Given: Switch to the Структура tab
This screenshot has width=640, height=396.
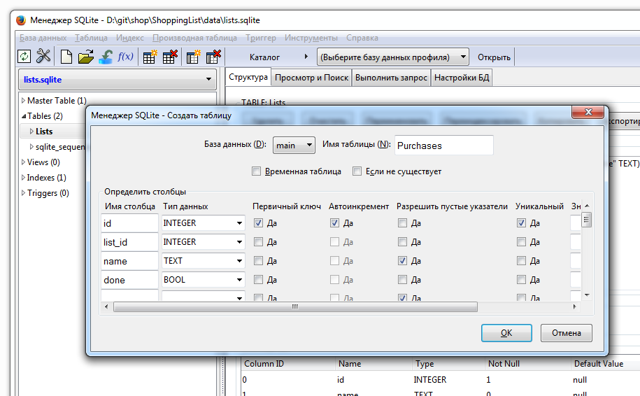Looking at the screenshot, I should tap(248, 77).
